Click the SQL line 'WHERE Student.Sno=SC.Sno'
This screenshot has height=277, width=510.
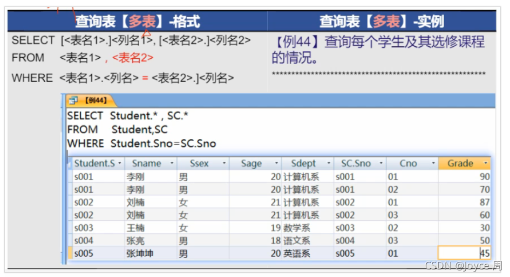point(141,143)
